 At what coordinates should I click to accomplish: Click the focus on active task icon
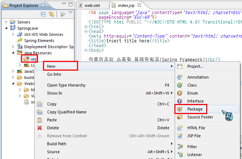(63, 14)
